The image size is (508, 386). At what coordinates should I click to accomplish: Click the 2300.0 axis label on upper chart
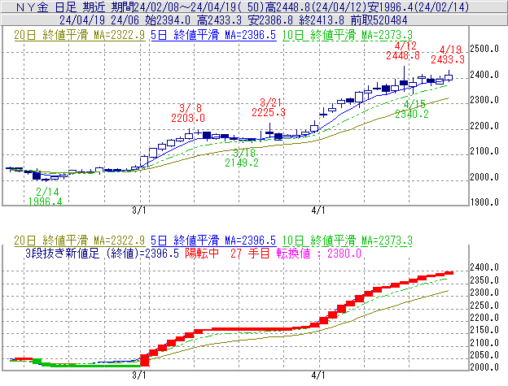click(x=484, y=100)
